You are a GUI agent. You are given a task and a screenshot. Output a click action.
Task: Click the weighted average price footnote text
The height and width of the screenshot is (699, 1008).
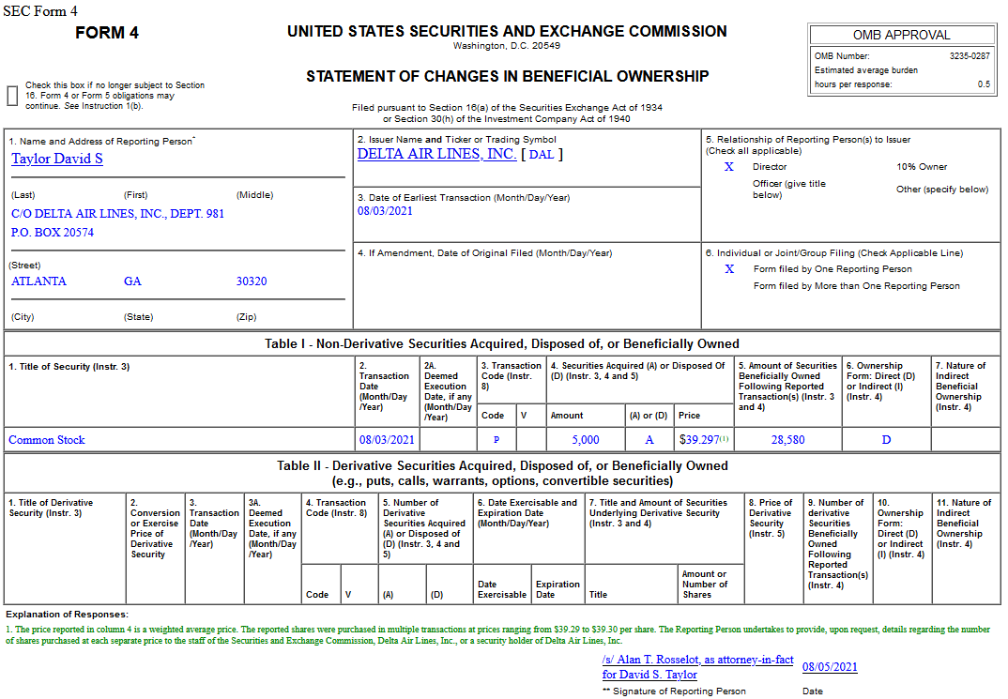(498, 635)
